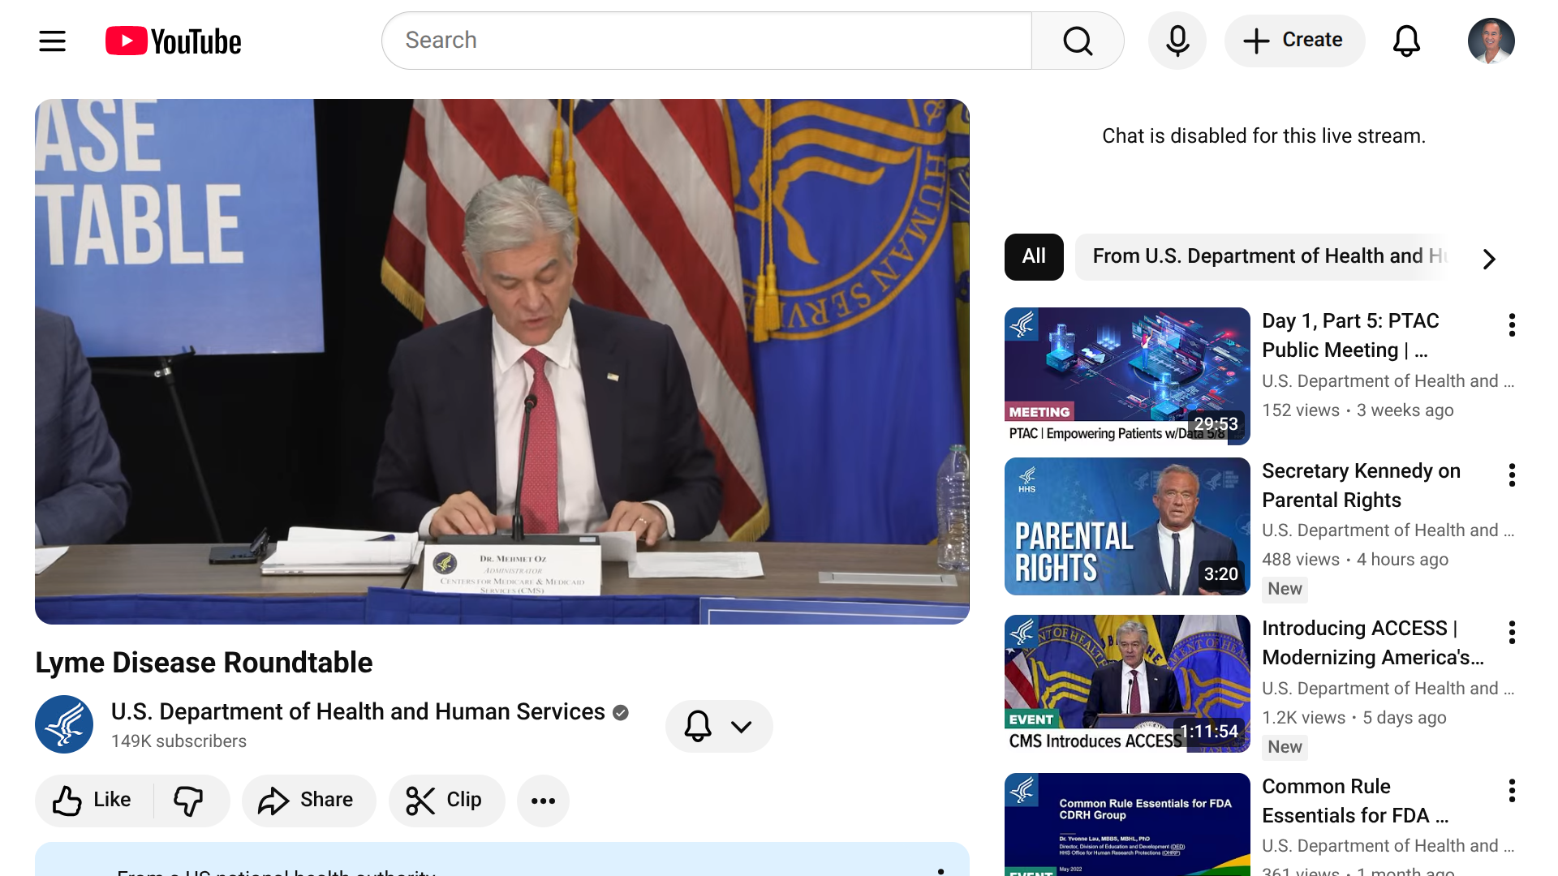Open the three-dot more actions button
This screenshot has height=876, width=1558.
coord(543,801)
